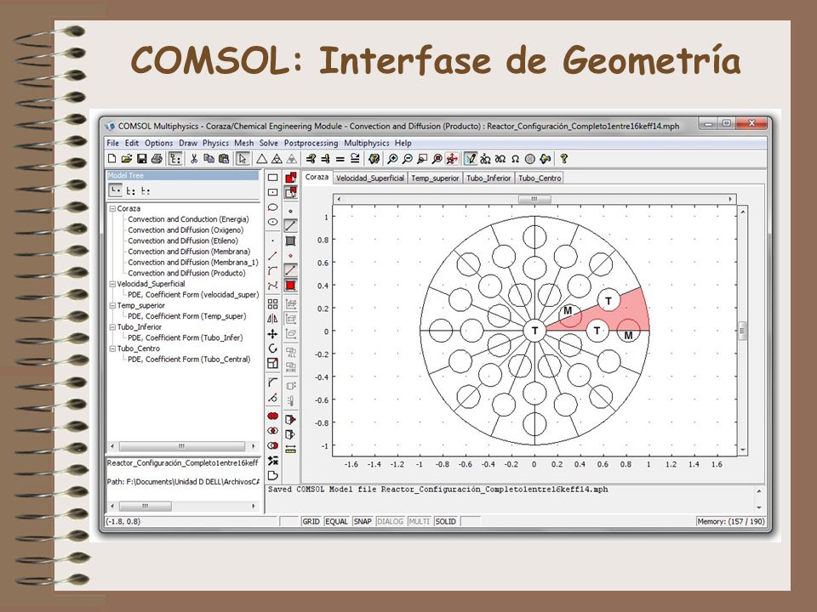Image resolution: width=817 pixels, height=612 pixels.
Task: Click the Refine Mesh subdivided triangle icon
Action: tap(277, 159)
